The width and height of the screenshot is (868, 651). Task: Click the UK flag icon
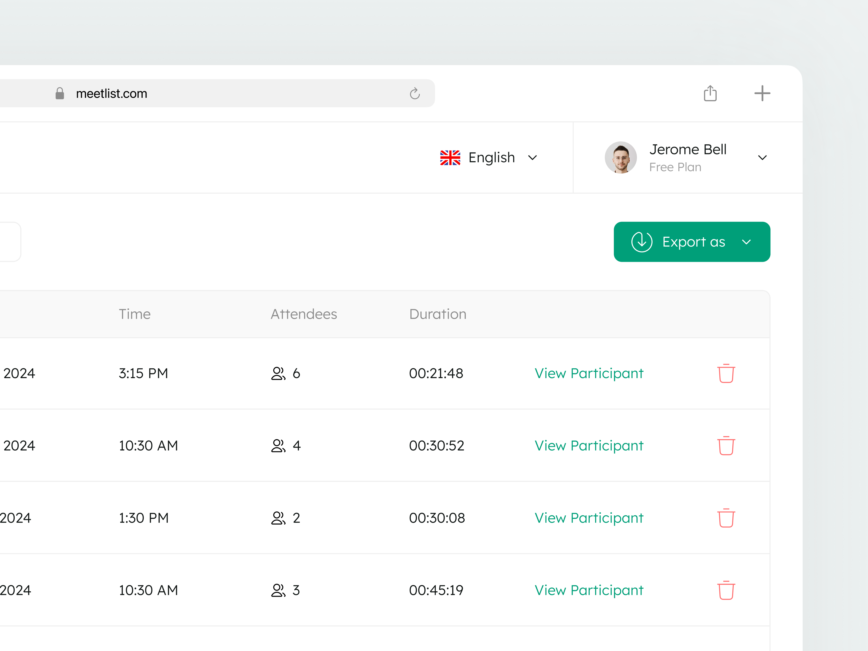coord(450,157)
